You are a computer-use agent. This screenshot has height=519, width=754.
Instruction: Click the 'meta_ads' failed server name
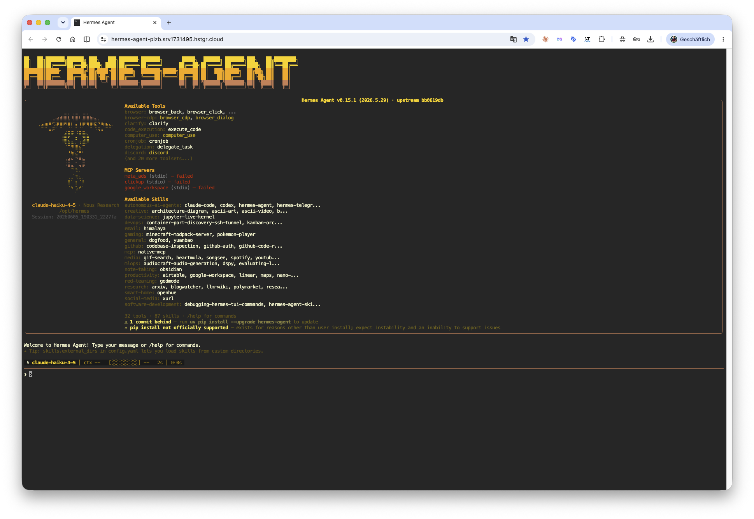tap(135, 176)
